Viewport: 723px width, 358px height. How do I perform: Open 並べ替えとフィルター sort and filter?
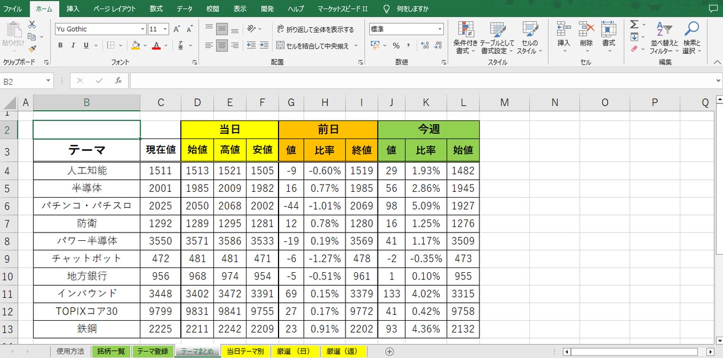pos(664,38)
